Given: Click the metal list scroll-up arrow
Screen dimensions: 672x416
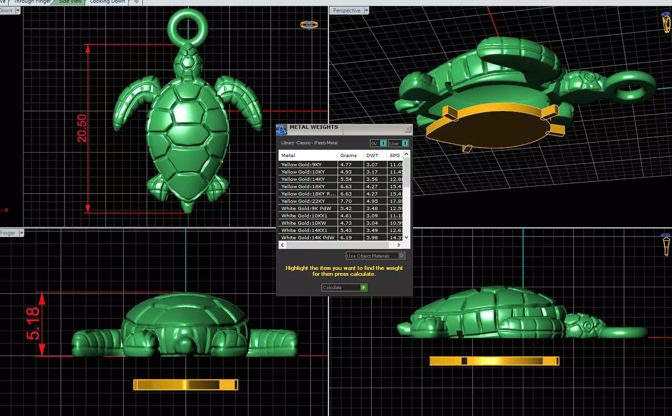Looking at the screenshot, I should [407, 154].
